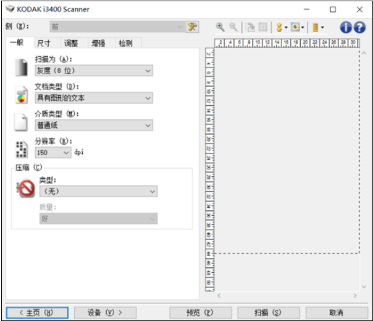This screenshot has height=321, width=373.
Task: Click the scanner icon in title bar
Action: point(10,9)
